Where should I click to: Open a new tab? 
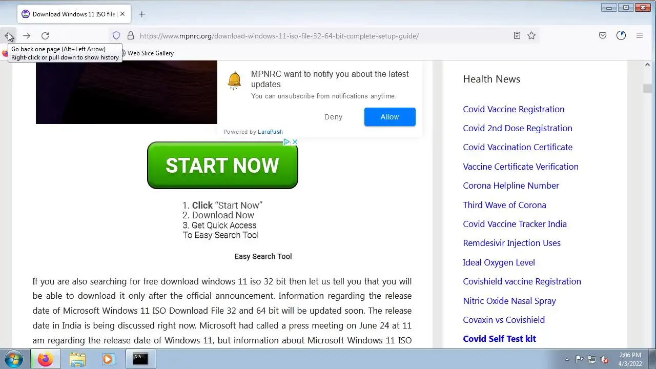pyautogui.click(x=141, y=14)
